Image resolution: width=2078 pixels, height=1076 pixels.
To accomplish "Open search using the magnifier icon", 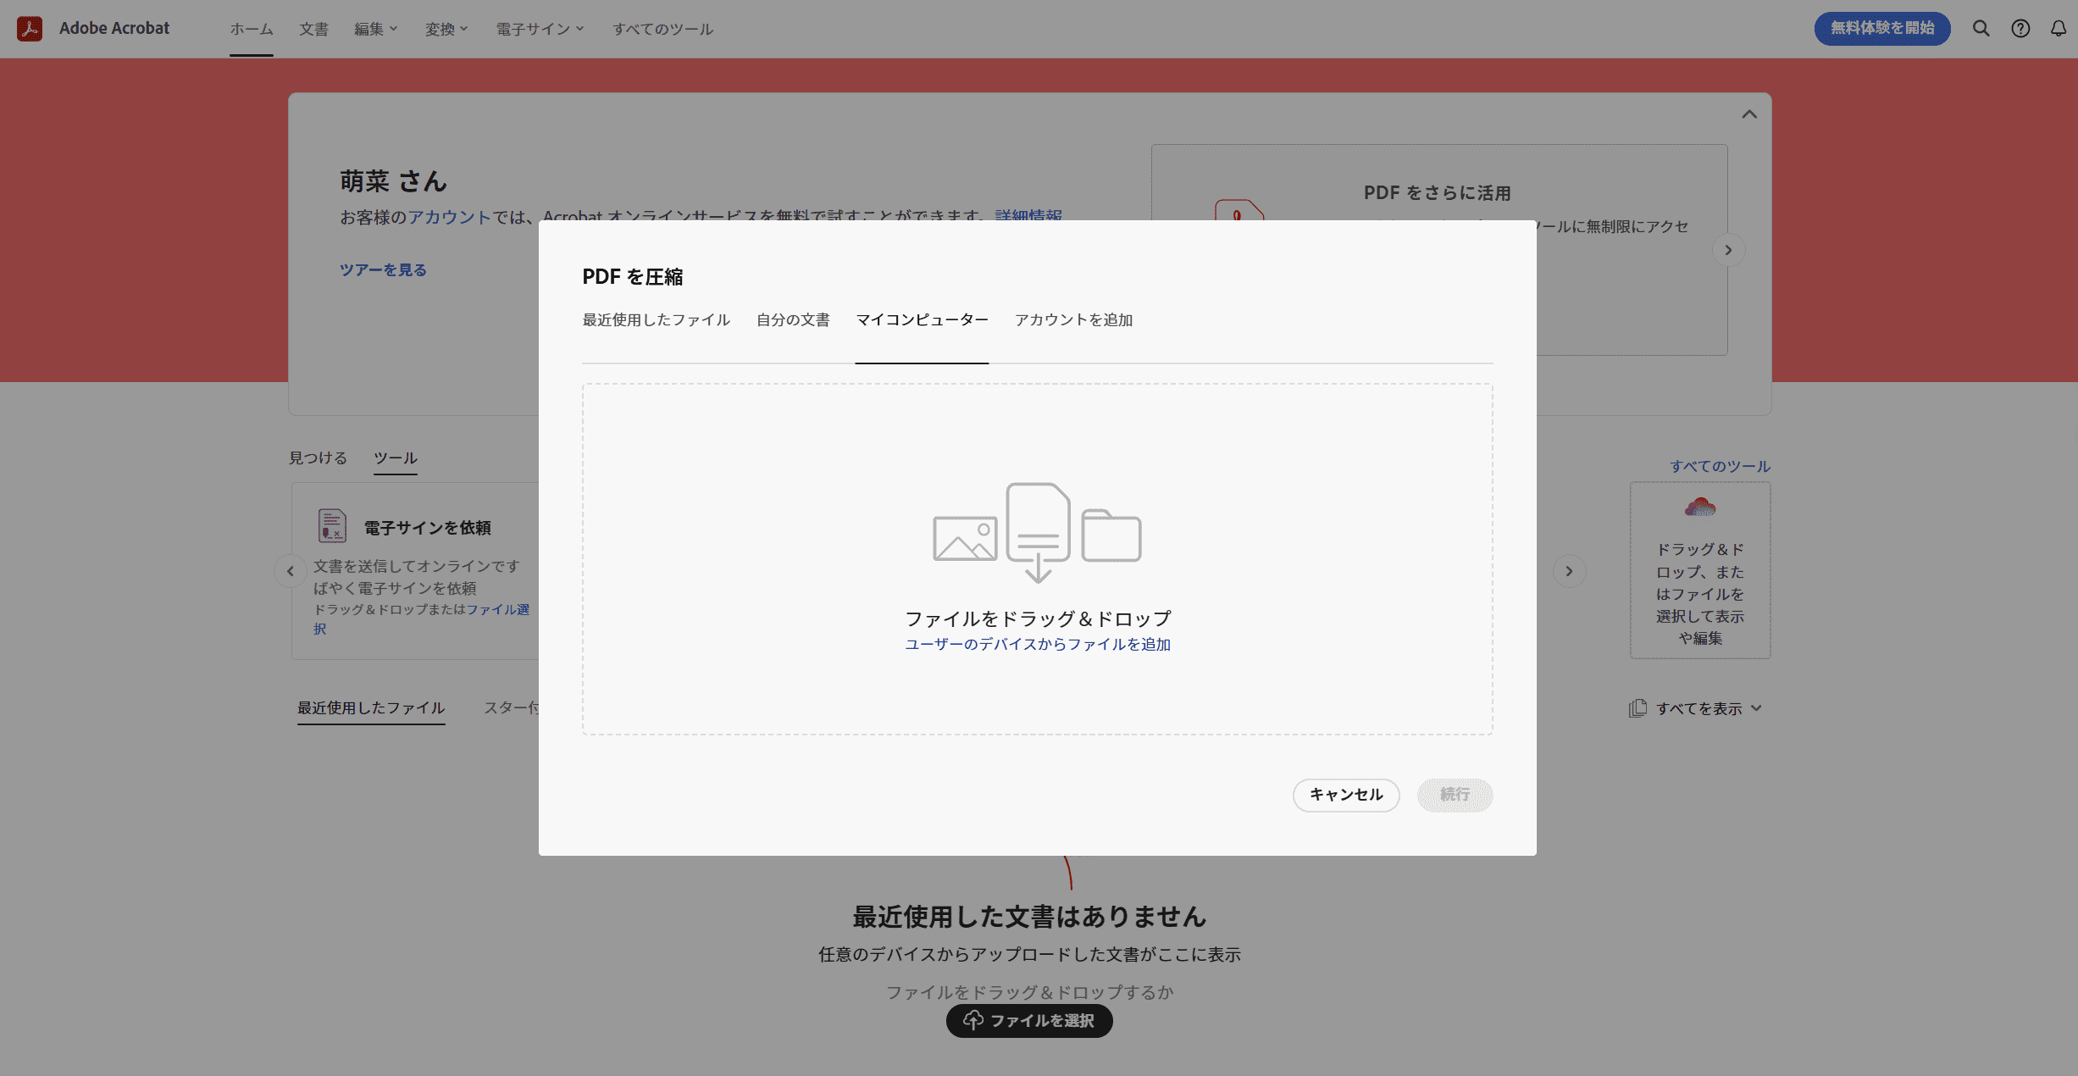I will [x=1981, y=28].
